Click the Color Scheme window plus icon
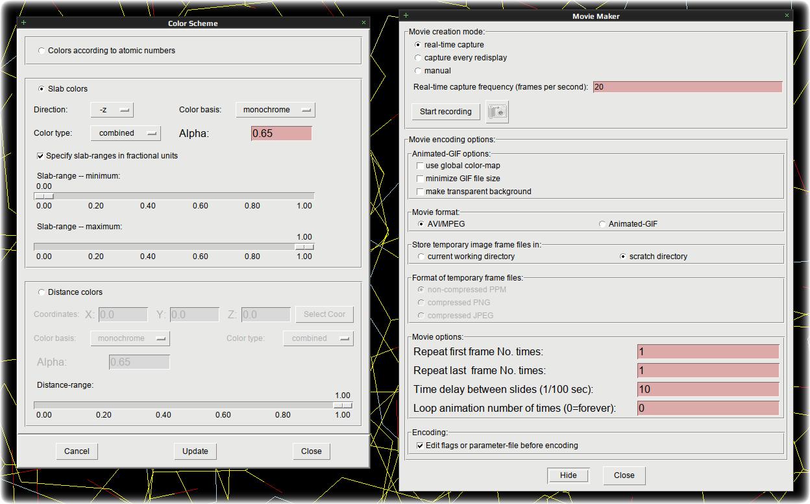This screenshot has height=504, width=810. (x=24, y=23)
